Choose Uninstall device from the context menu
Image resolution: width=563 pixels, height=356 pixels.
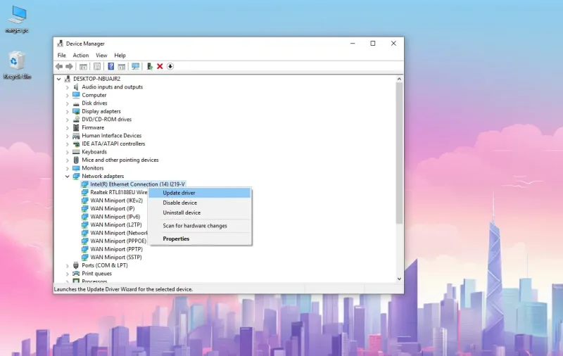coord(200,212)
